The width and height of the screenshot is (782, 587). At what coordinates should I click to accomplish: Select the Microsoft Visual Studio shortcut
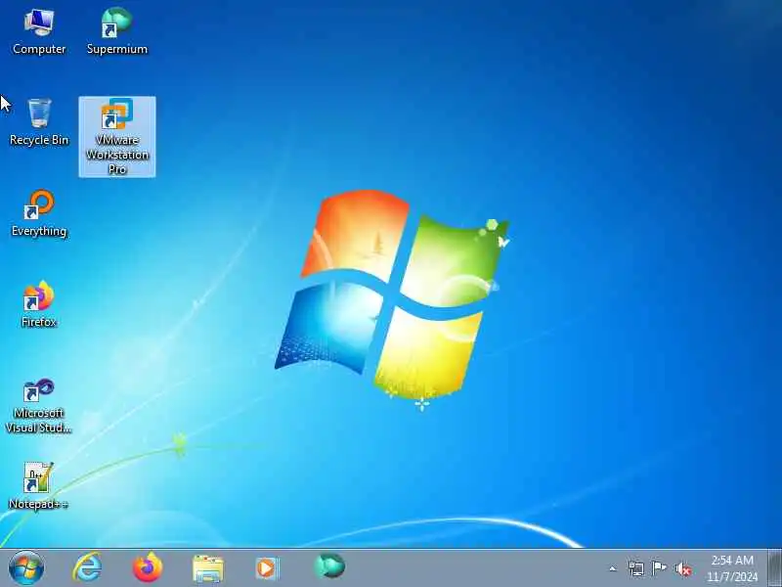click(x=39, y=406)
